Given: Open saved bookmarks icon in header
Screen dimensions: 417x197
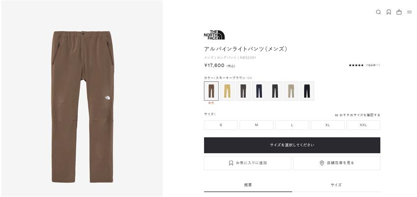Looking at the screenshot, I should tap(389, 12).
